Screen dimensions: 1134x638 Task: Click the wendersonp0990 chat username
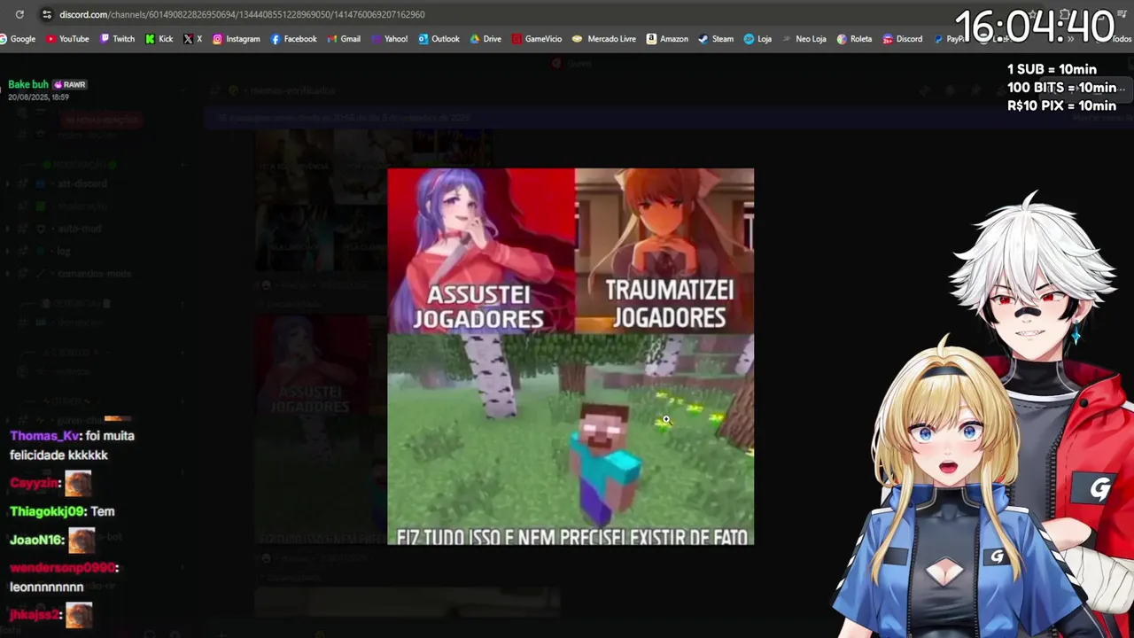pyautogui.click(x=62, y=568)
